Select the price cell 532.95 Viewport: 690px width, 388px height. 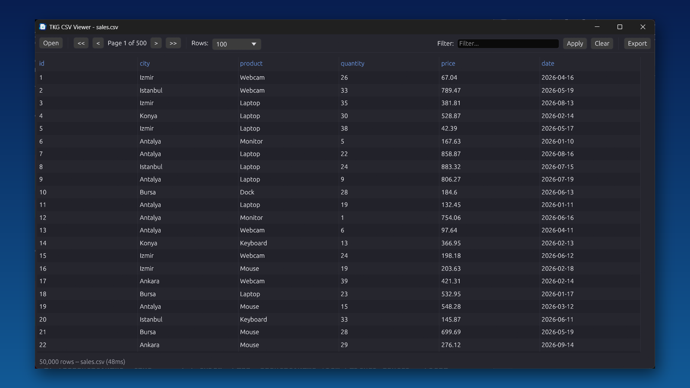tap(451, 294)
